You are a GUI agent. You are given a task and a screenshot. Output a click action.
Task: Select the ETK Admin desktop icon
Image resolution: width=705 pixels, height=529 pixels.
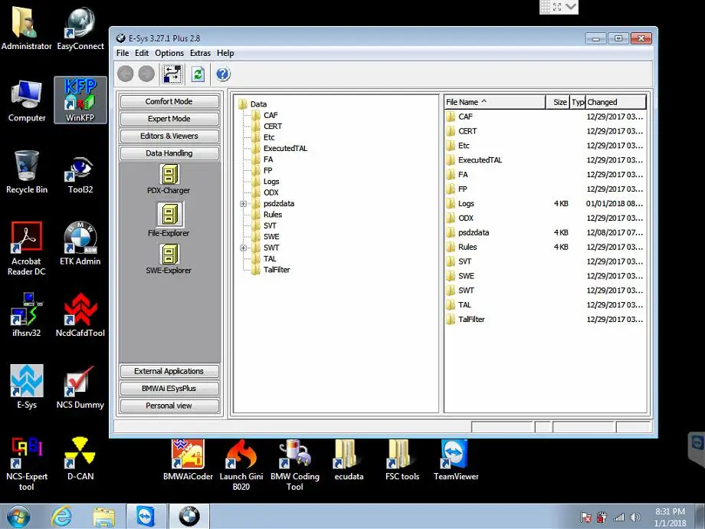(80, 243)
